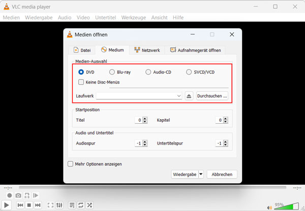Screen dimensions: 305x211
Task: Open the Aufnahmegerät öffnen tab
Action: pyautogui.click(x=195, y=50)
